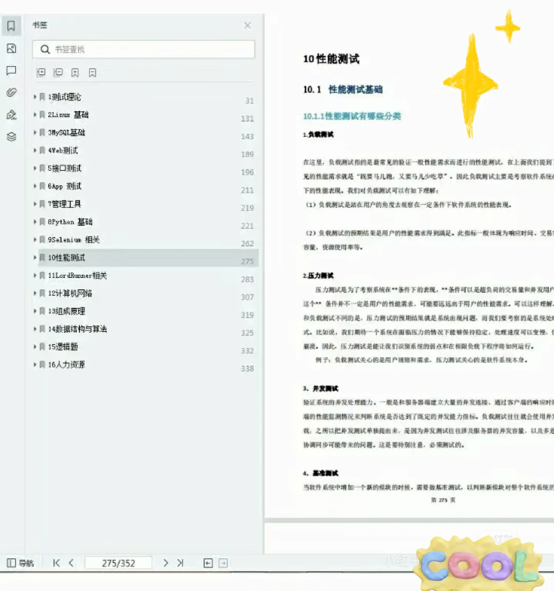Open the Signature panel icon
The width and height of the screenshot is (554, 591).
point(11,114)
